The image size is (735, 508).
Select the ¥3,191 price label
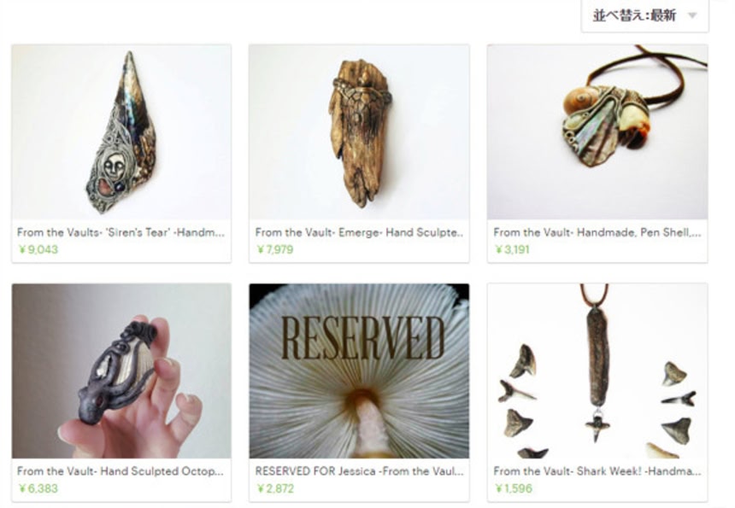pos(512,249)
